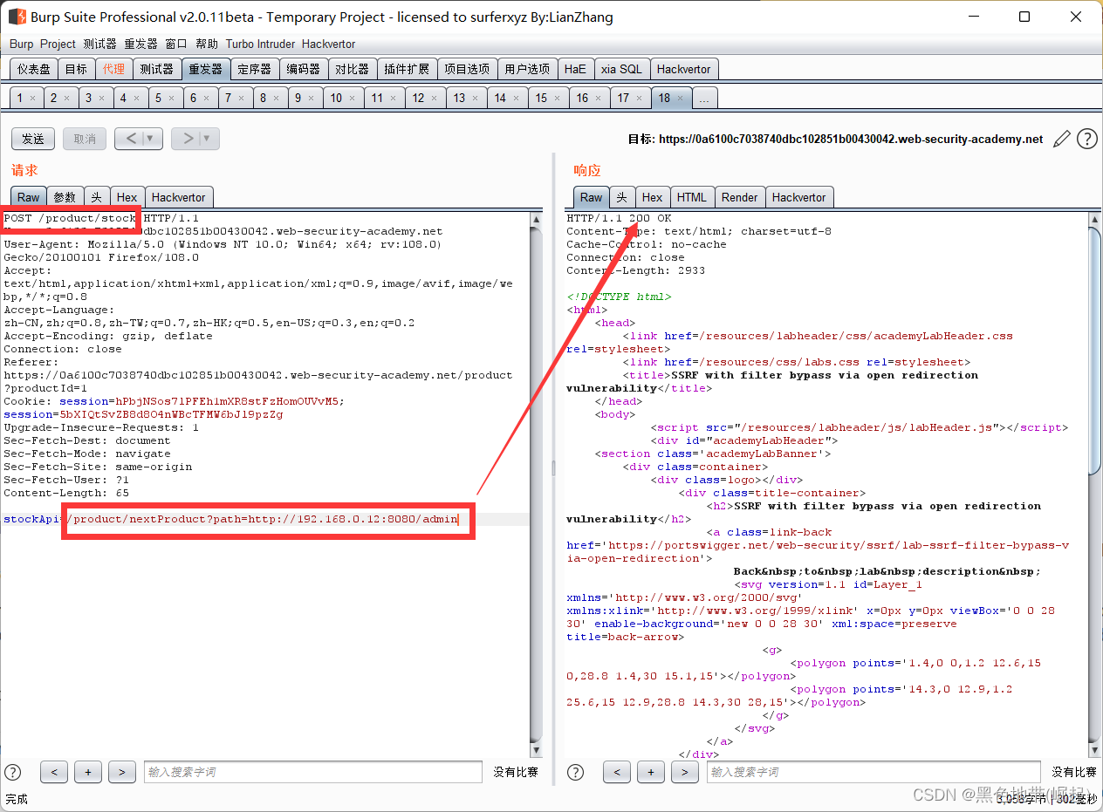Open the overflow tab '...' button
This screenshot has height=812, width=1103.
(703, 99)
